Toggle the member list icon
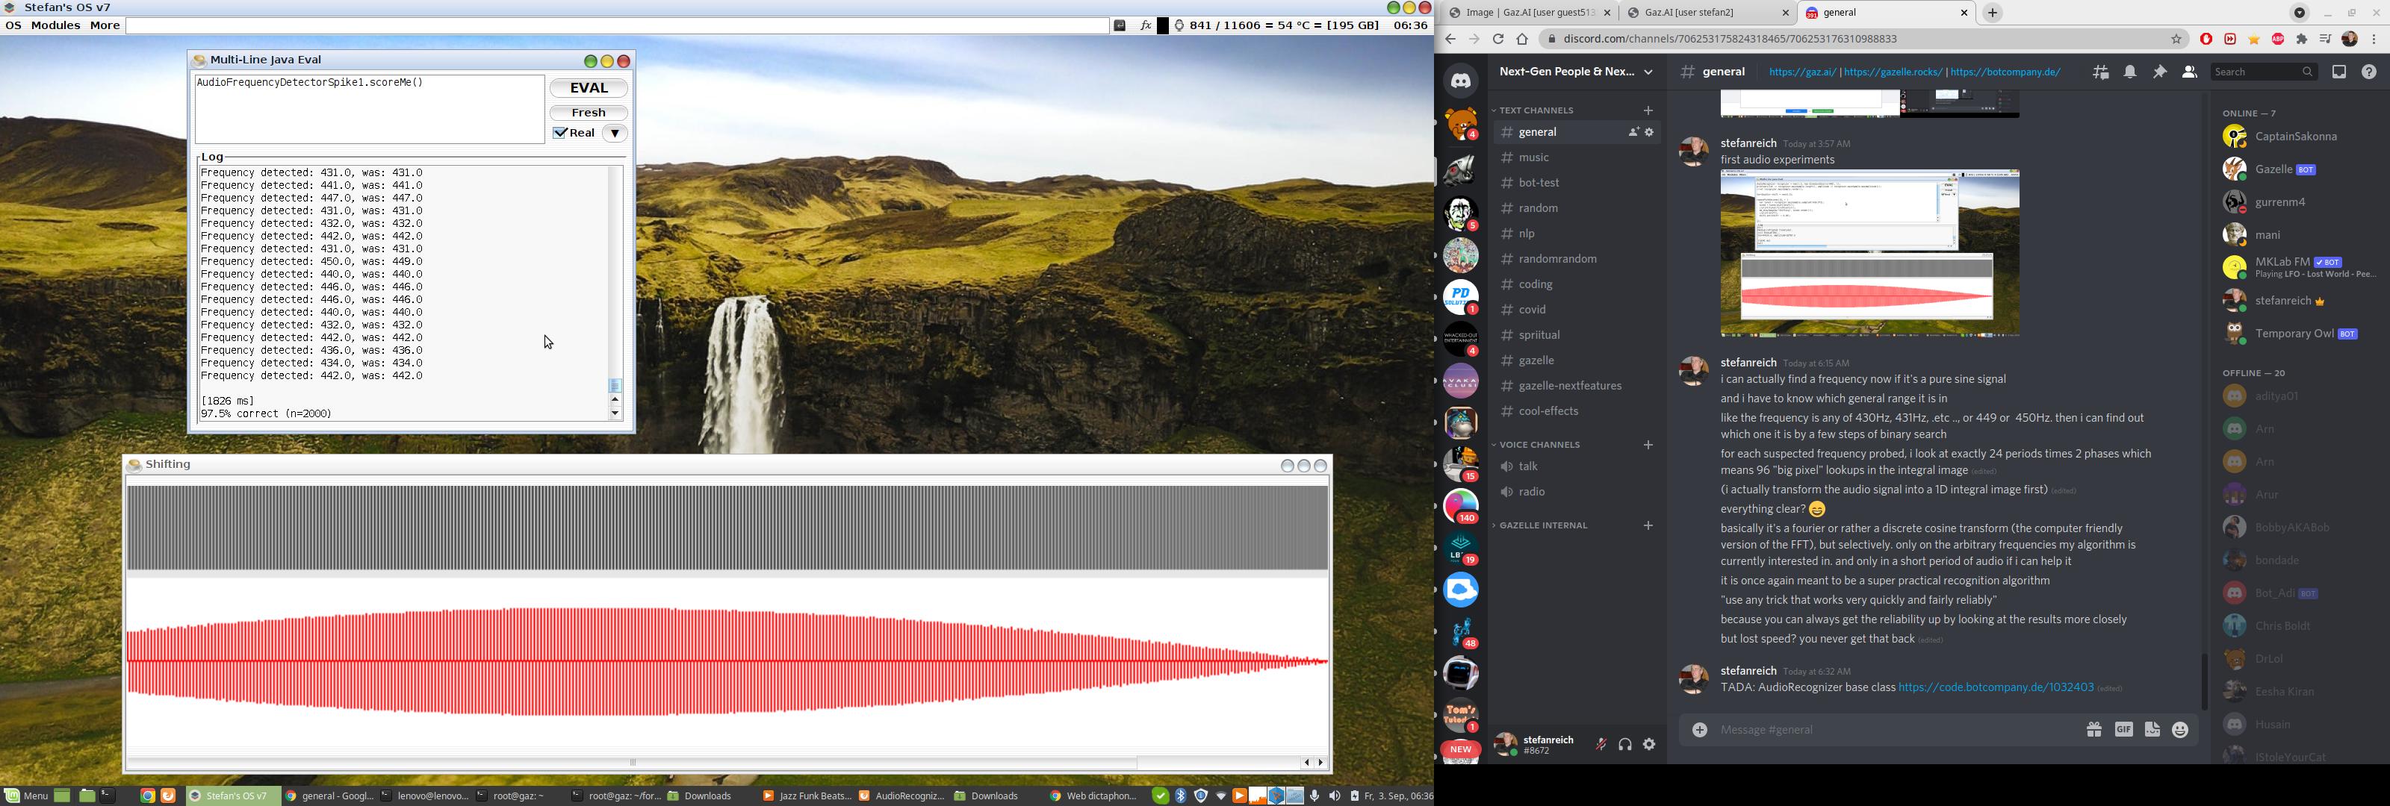Image resolution: width=2390 pixels, height=806 pixels. pyautogui.click(x=2190, y=72)
